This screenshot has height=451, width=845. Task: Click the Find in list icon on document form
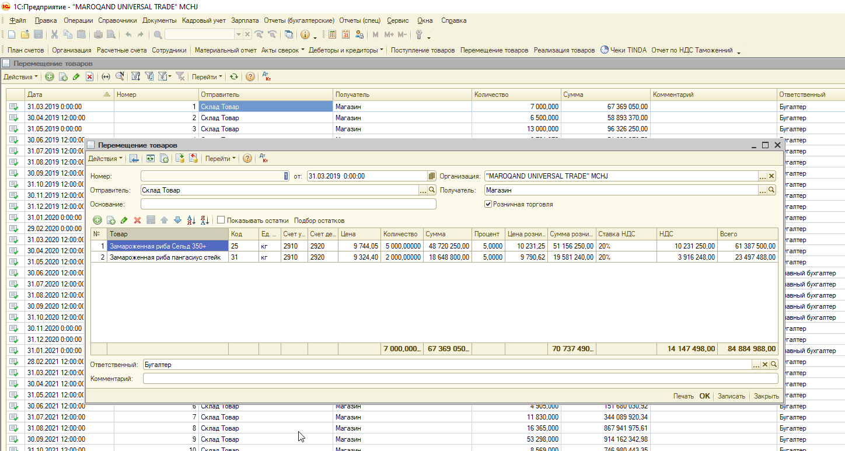tap(134, 158)
